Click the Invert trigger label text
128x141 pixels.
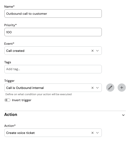click(22, 100)
